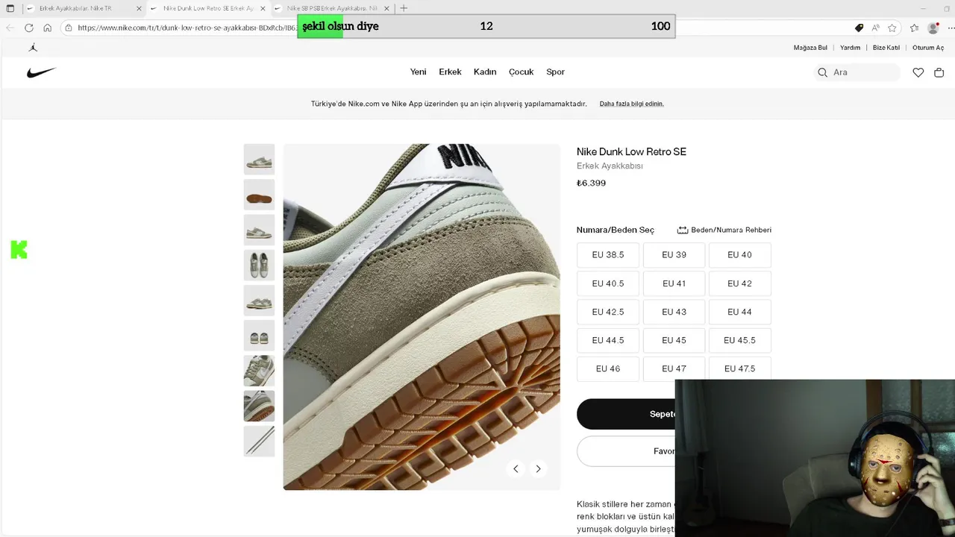The width and height of the screenshot is (955, 537).
Task: Open the browser profile avatar
Action: pos(933,28)
